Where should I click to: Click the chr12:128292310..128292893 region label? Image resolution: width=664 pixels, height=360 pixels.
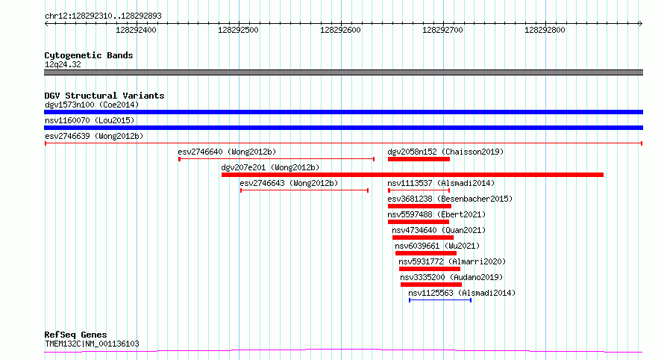(x=103, y=16)
